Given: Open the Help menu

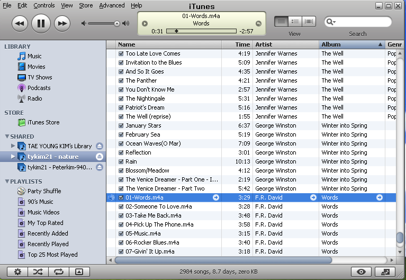Looking at the screenshot, I should click(x=137, y=5).
